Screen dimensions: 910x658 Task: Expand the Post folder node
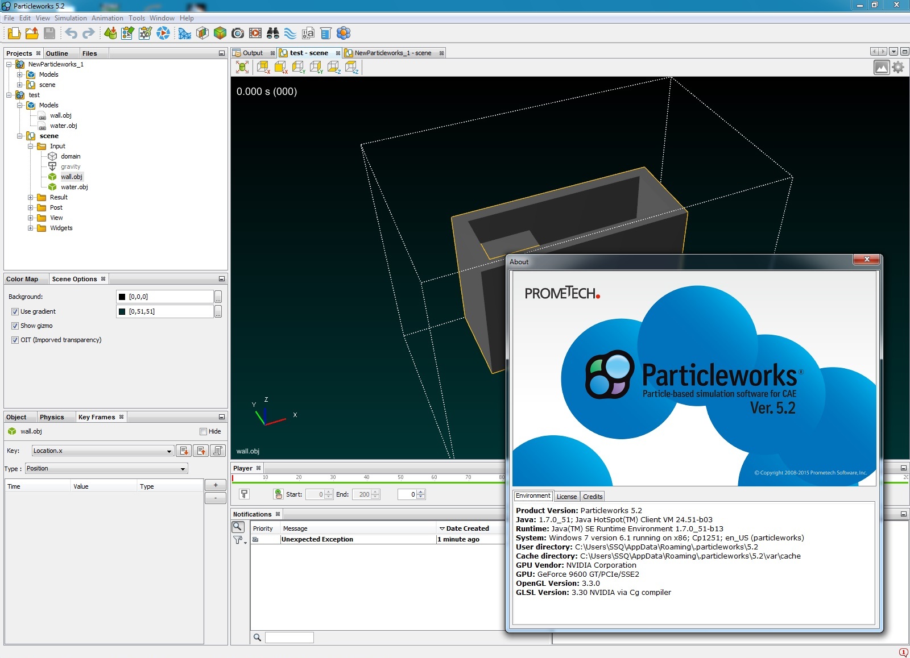(31, 207)
